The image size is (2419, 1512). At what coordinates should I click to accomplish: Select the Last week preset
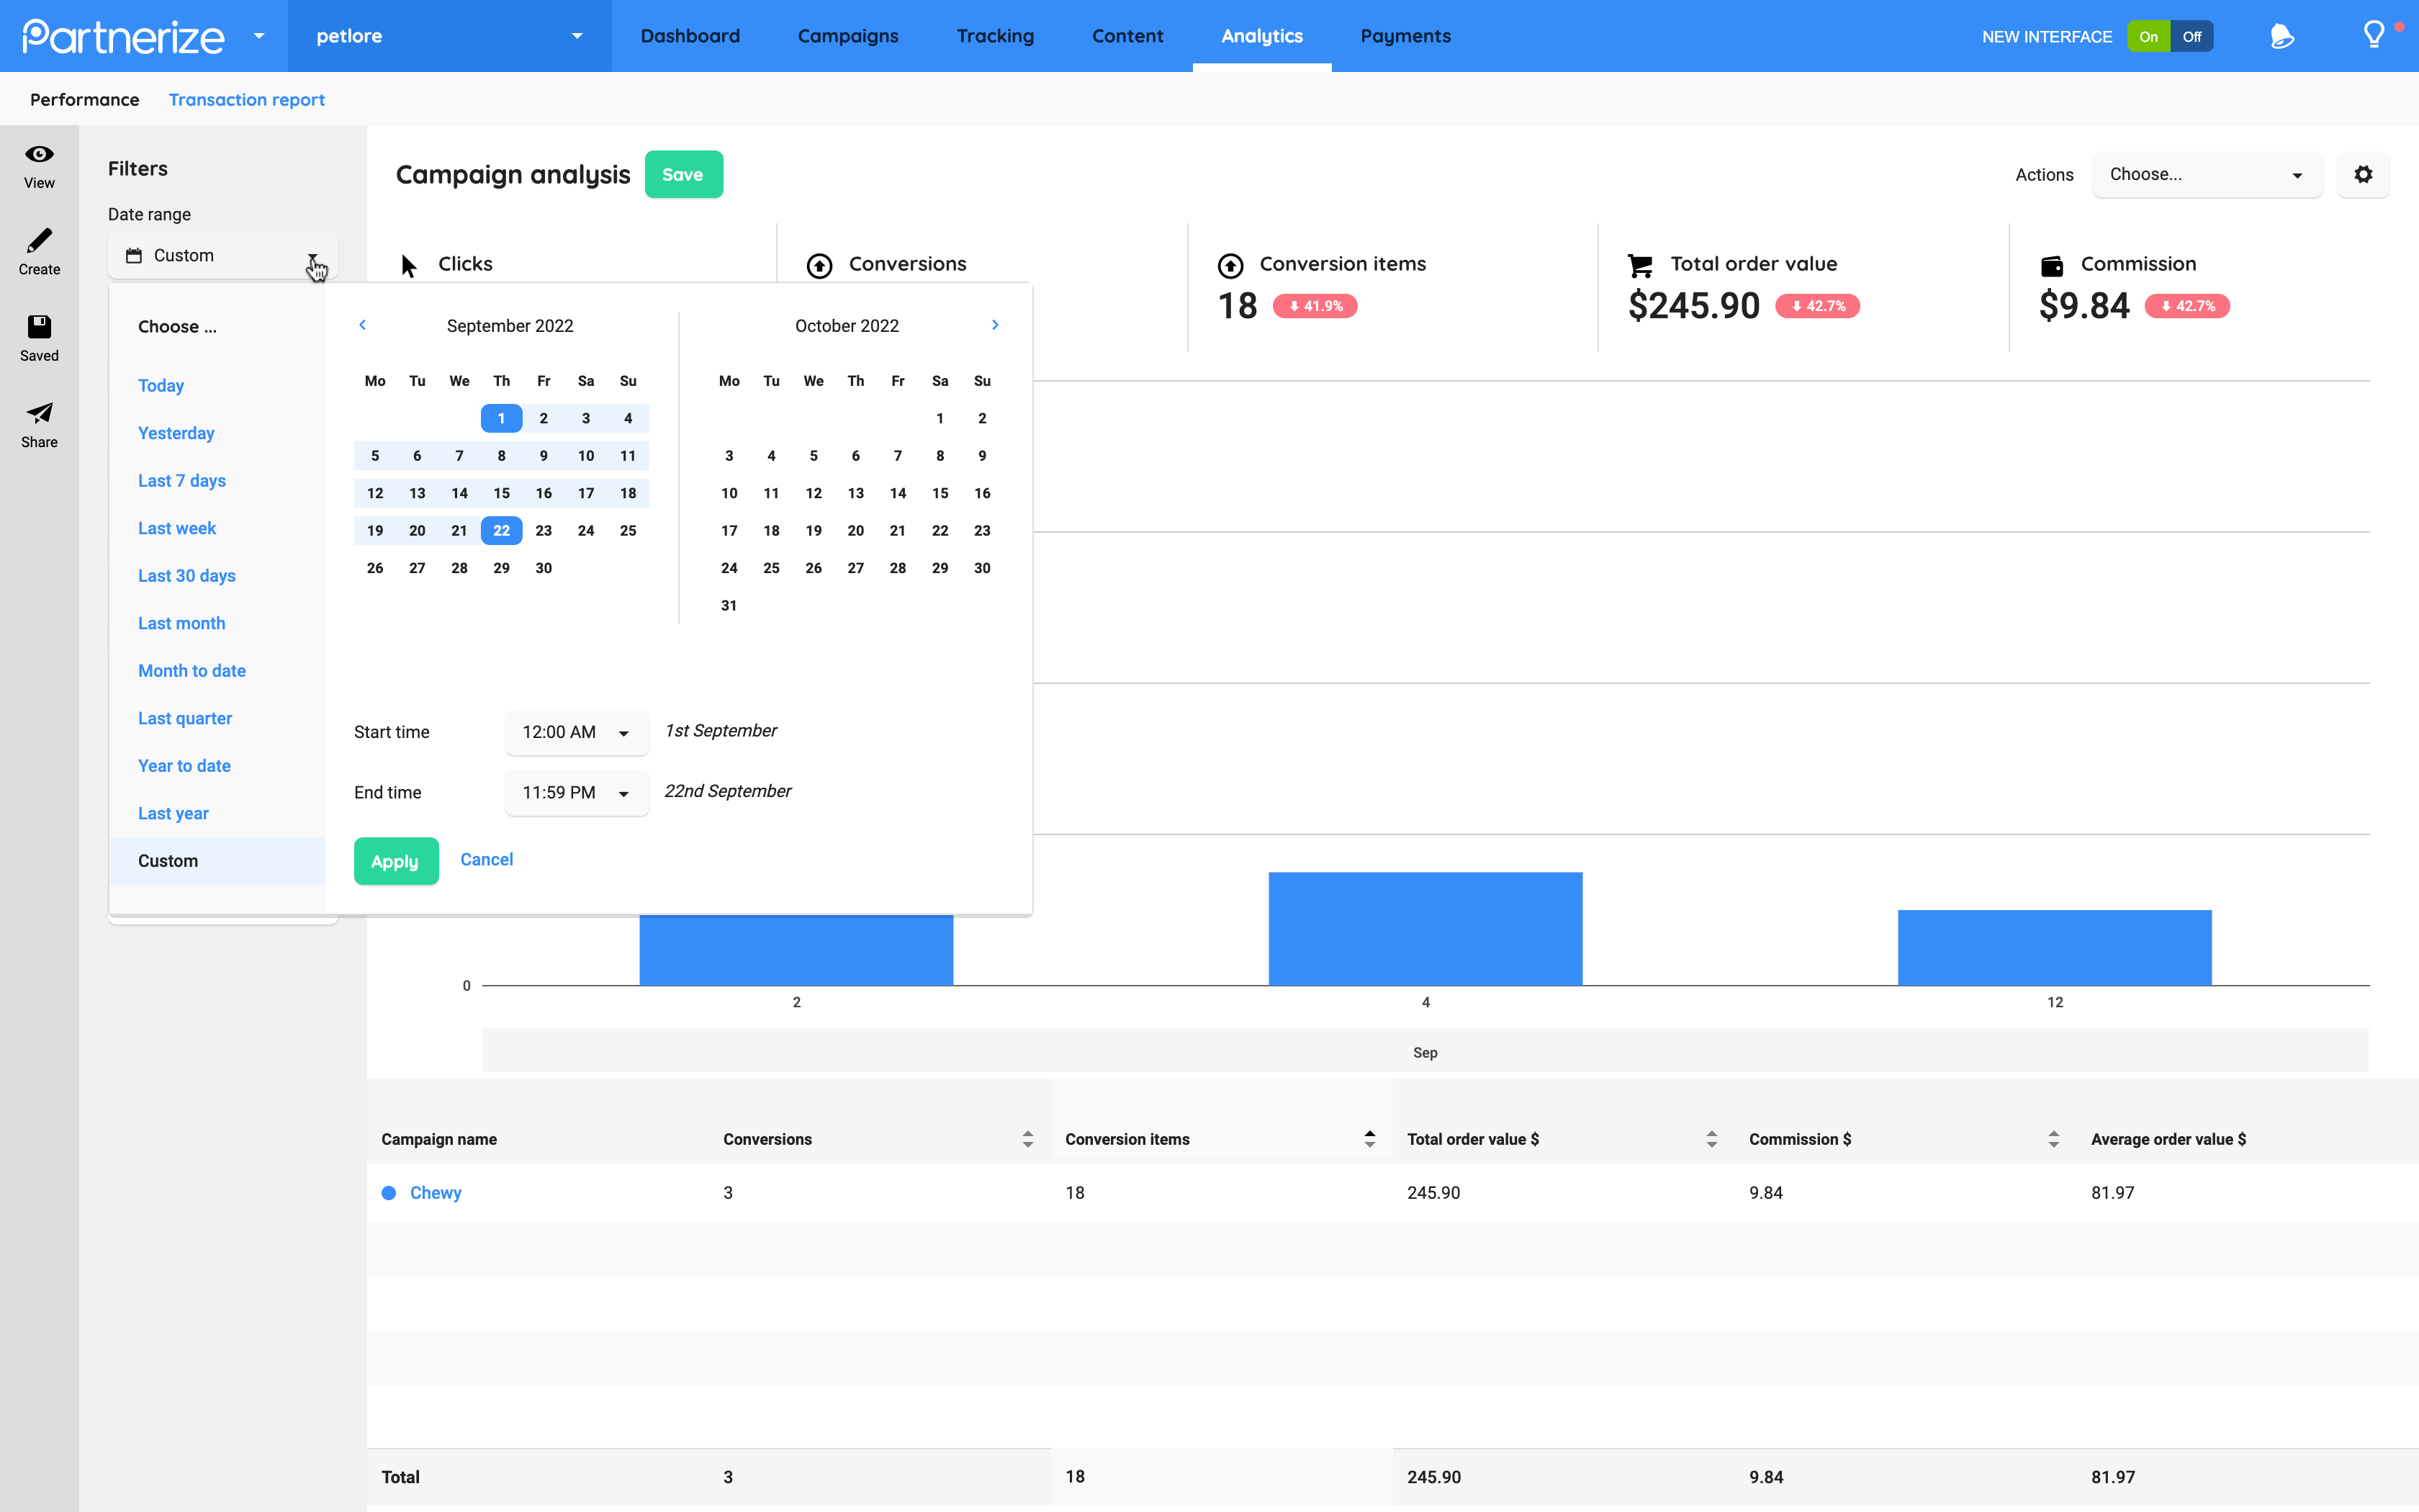point(177,528)
